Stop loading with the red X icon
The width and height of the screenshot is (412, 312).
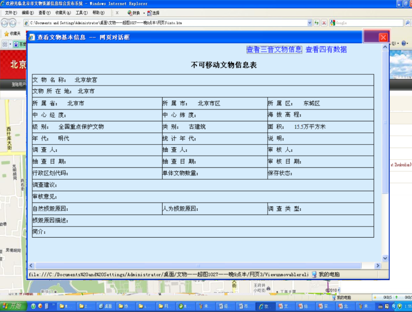(x=324, y=23)
